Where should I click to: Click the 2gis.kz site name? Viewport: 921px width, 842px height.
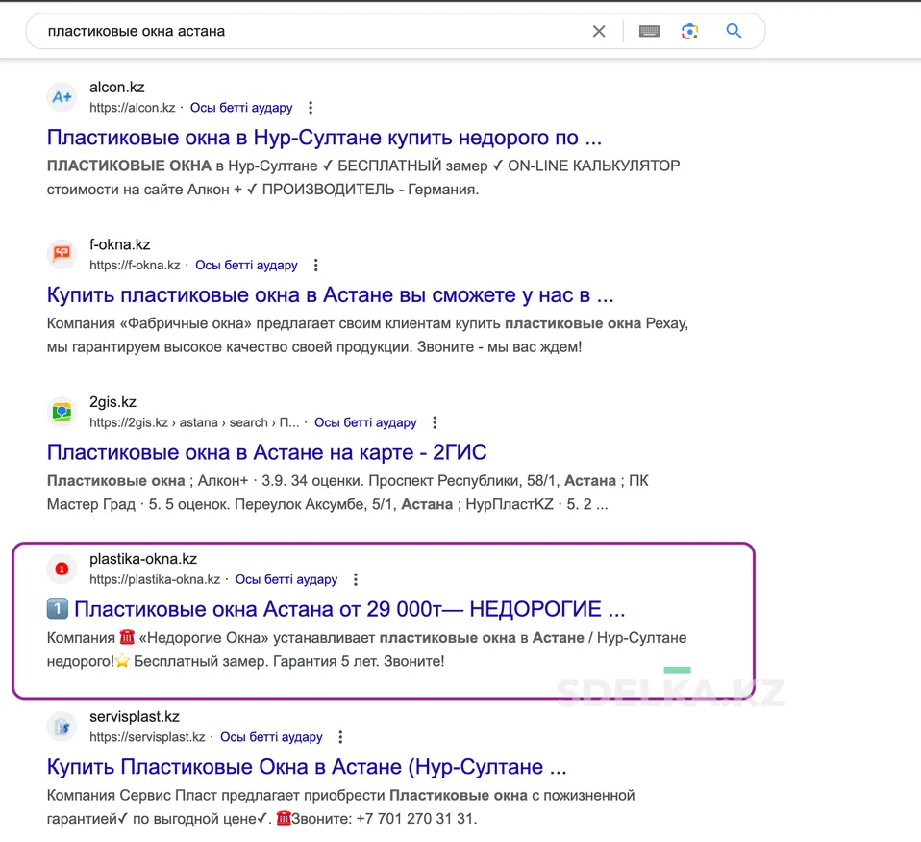pos(112,401)
